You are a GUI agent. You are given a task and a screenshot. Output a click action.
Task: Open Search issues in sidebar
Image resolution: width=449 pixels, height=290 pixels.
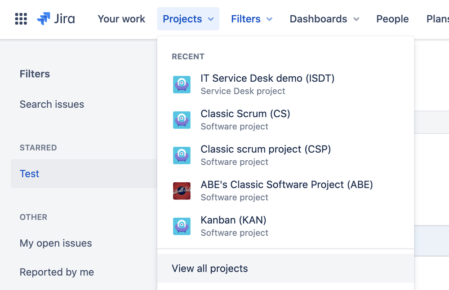(x=52, y=104)
